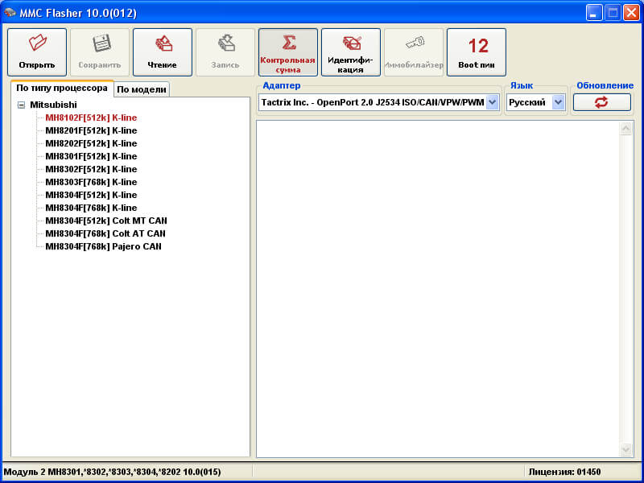Select MH8304F[768k] Pajero CAN

pyautogui.click(x=104, y=247)
